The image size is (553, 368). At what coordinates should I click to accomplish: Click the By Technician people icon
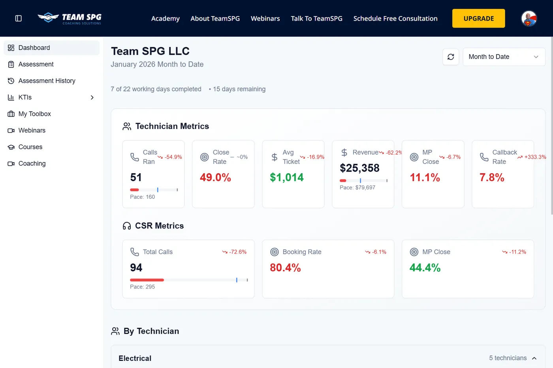tap(115, 331)
